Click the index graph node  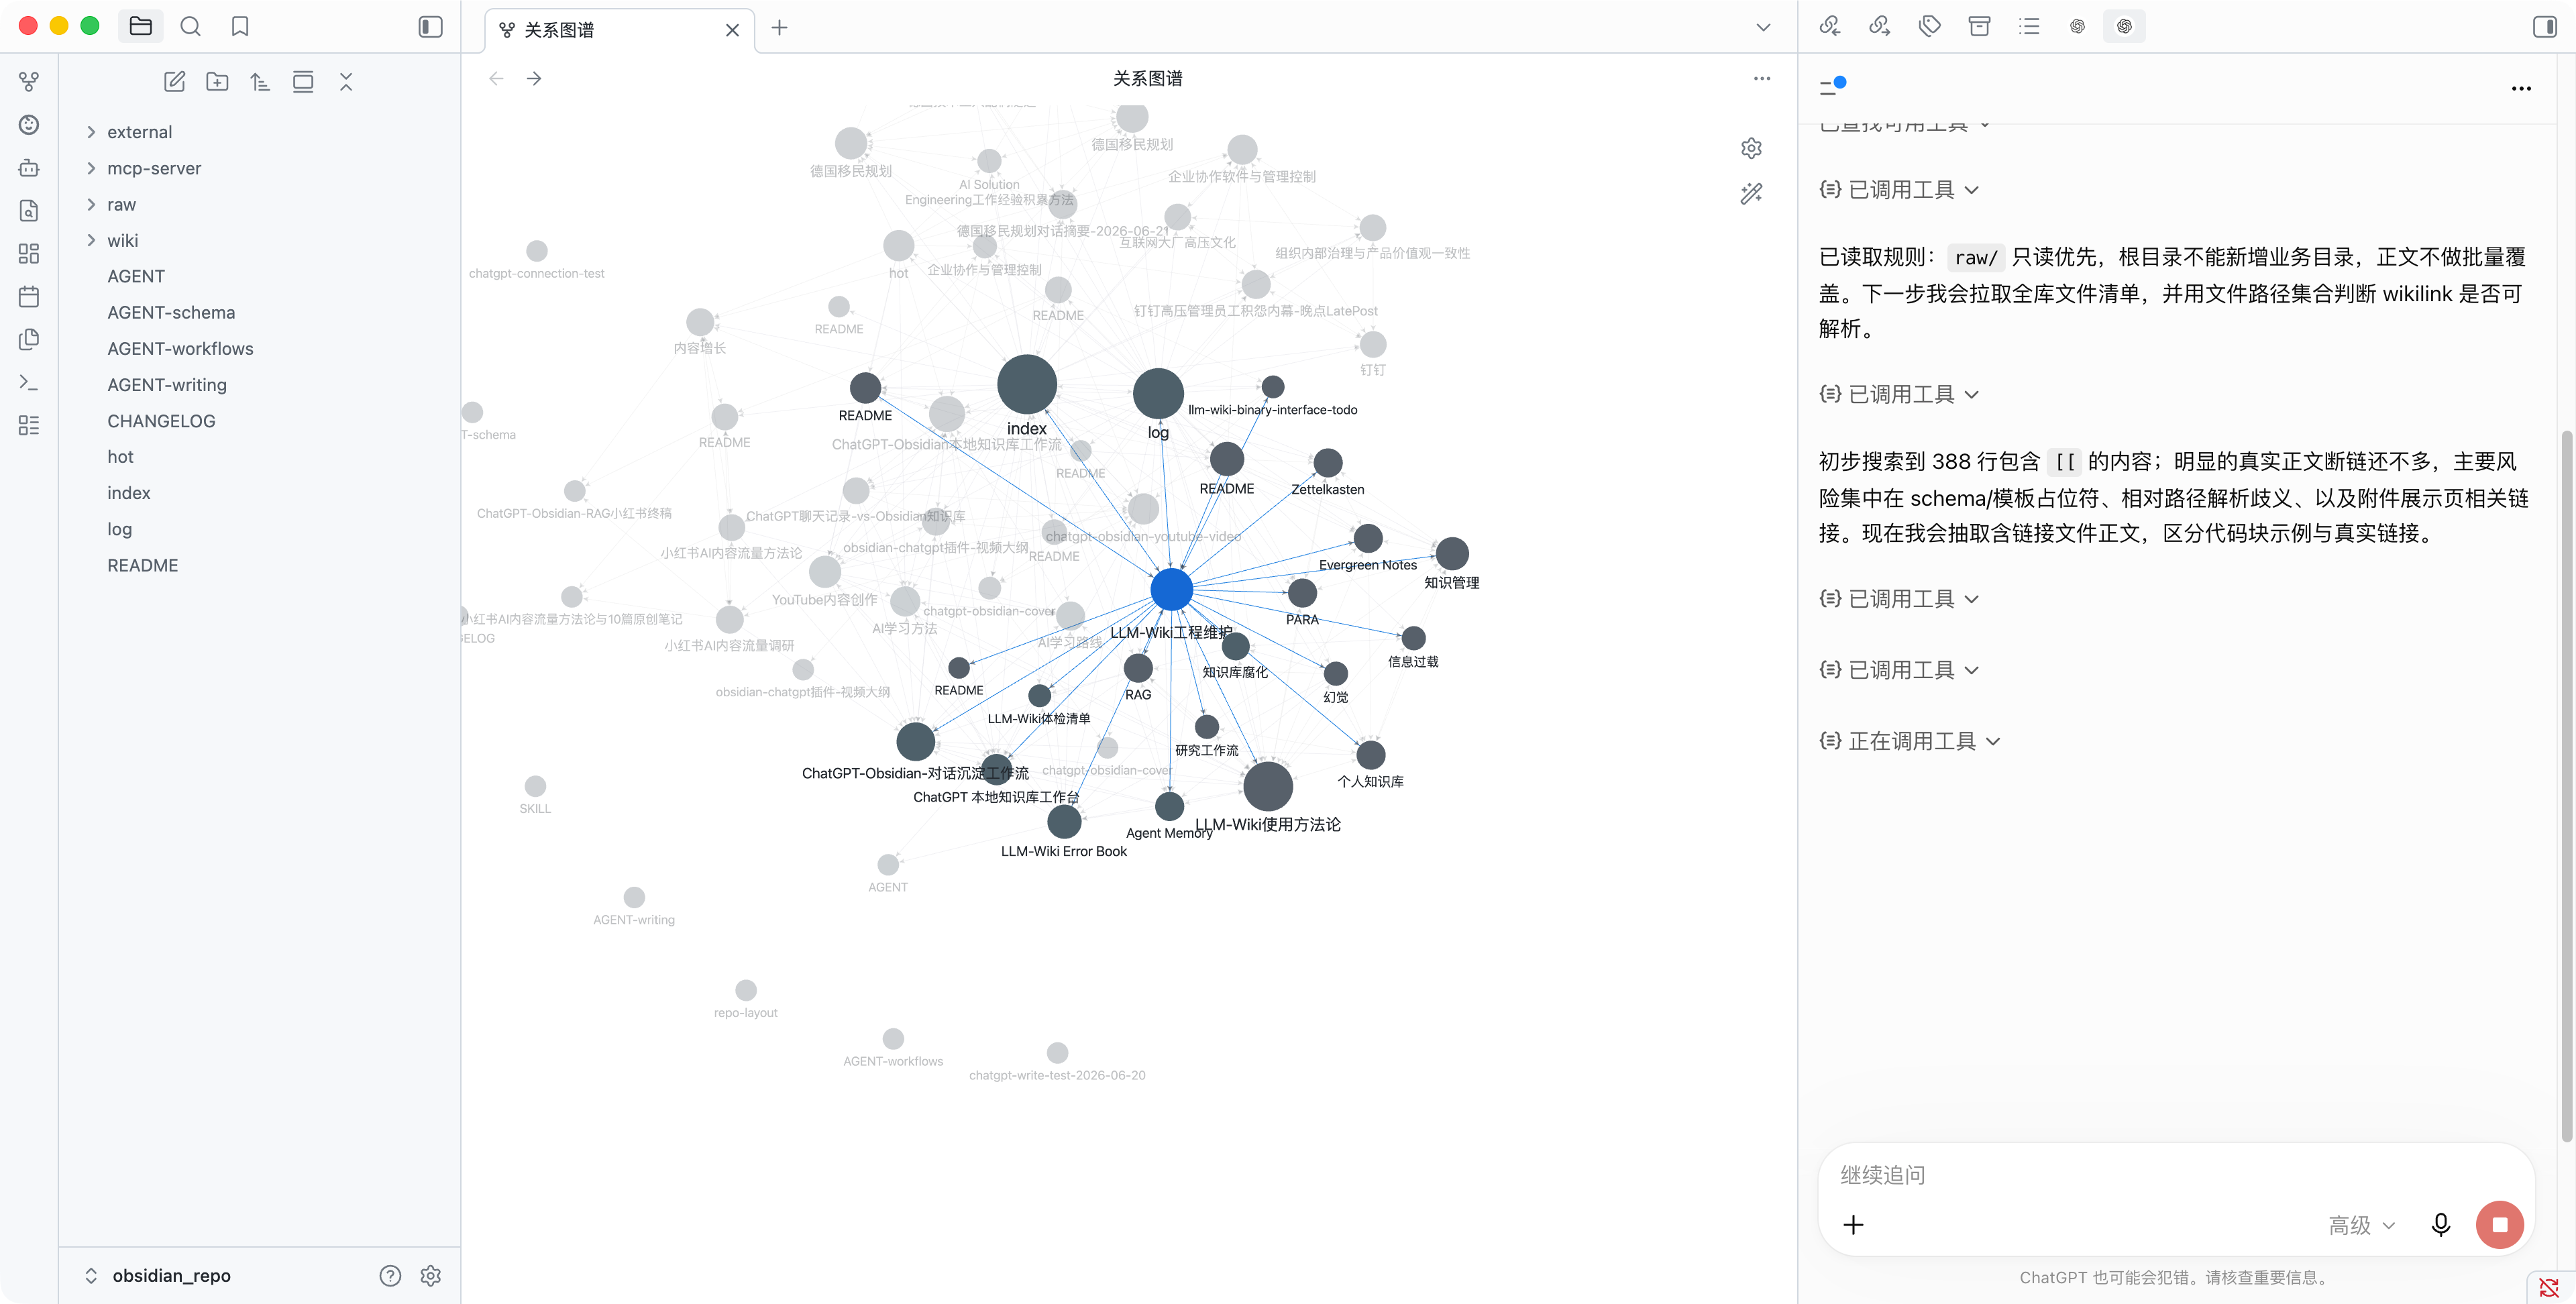click(1027, 384)
